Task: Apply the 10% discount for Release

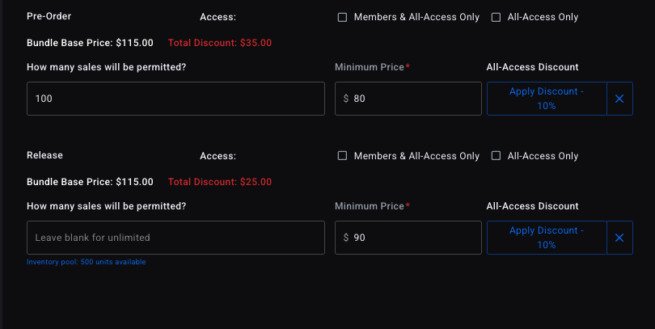Action: (x=547, y=238)
